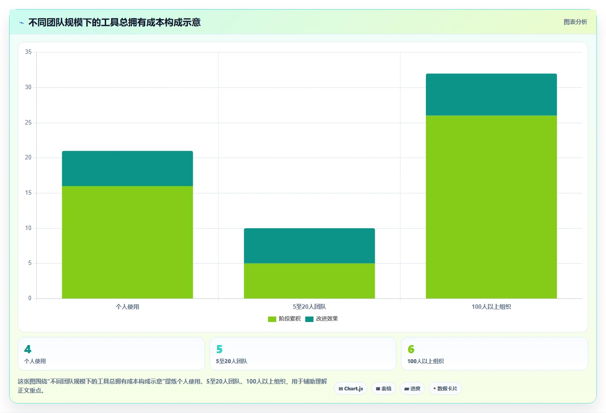Open the 100人以上组织 stat card showing 6
The width and height of the screenshot is (606, 413).
[x=494, y=354]
